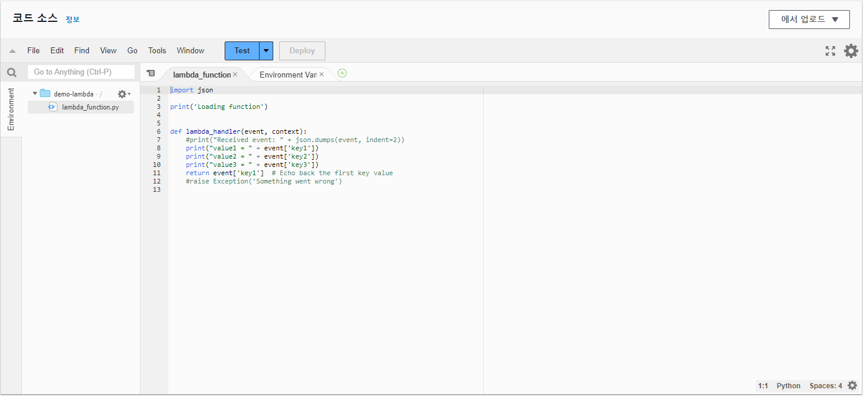This screenshot has height=396, width=863.
Task: Click the blue Test button
Action: [x=242, y=51]
